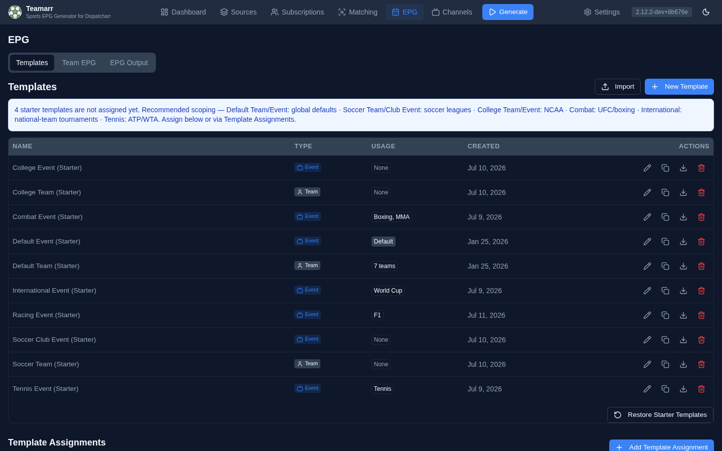Image resolution: width=722 pixels, height=451 pixels.
Task: Click the Tennis usage badge
Action: click(383, 389)
